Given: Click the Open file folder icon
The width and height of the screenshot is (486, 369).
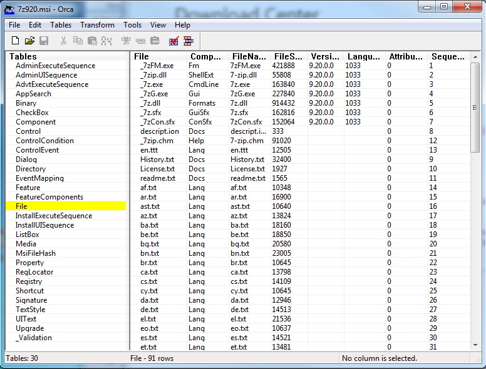Looking at the screenshot, I should point(30,41).
